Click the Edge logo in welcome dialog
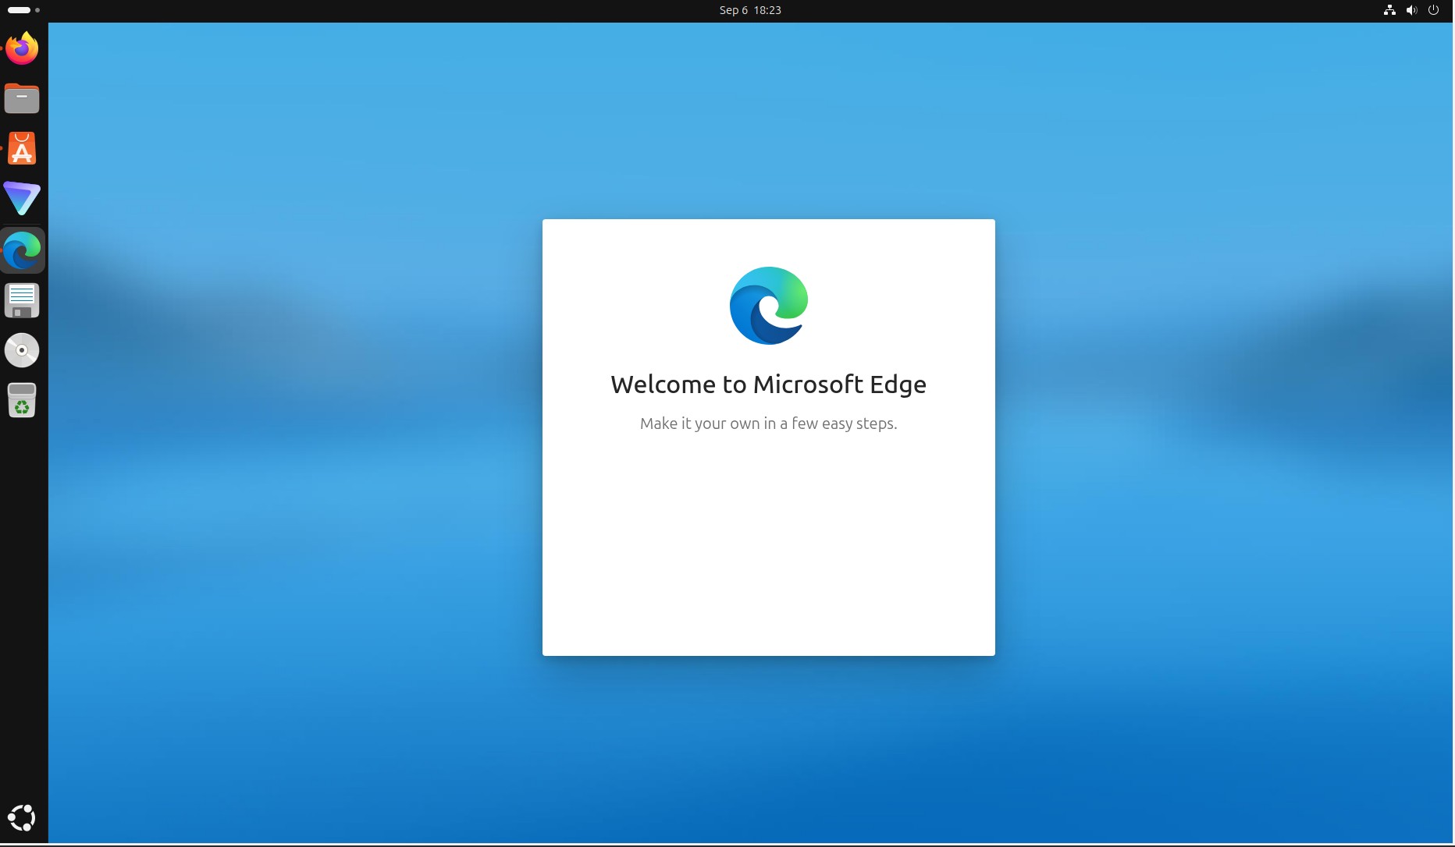The width and height of the screenshot is (1455, 847). (x=769, y=306)
